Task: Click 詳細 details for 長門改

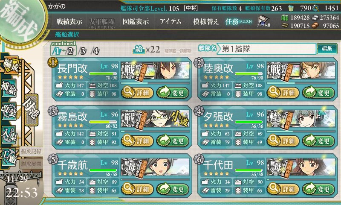Action: (x=137, y=93)
